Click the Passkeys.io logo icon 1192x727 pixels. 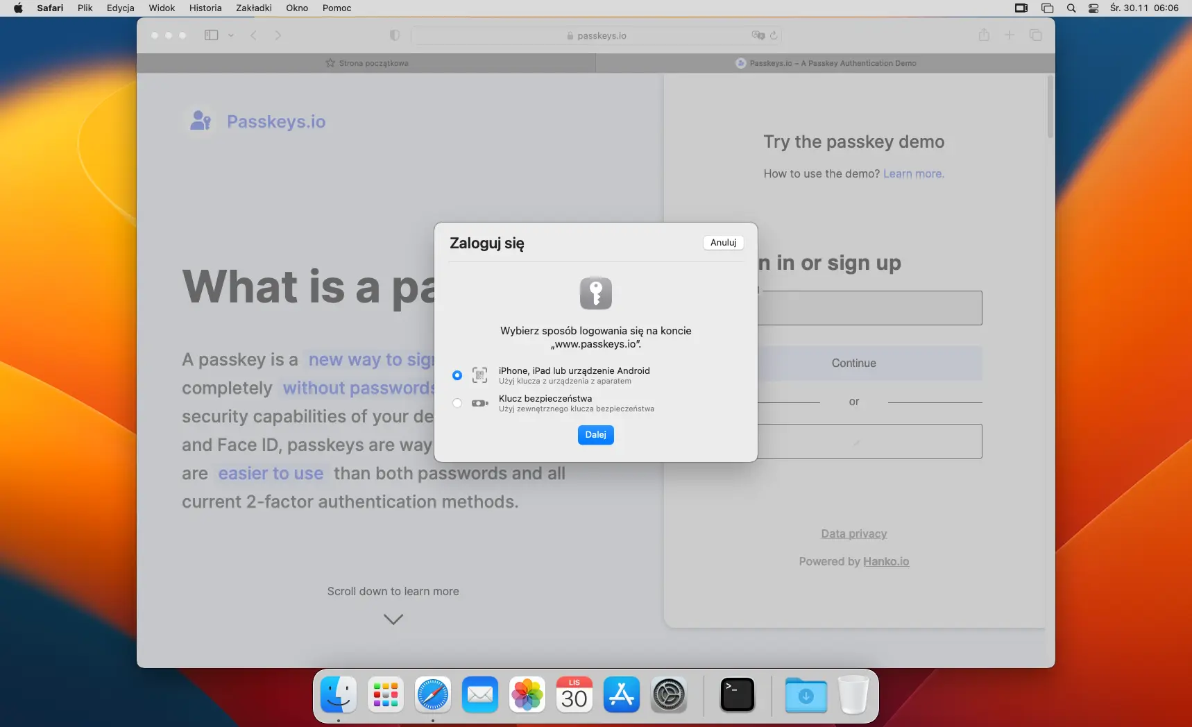201,121
